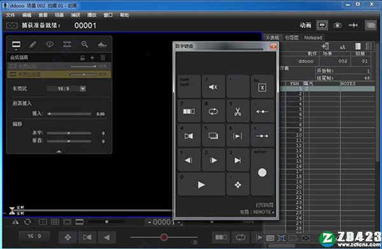Viewport: 382px width, 249px height.
Task: Click the scissors cutback key on keypad
Action: (237, 111)
